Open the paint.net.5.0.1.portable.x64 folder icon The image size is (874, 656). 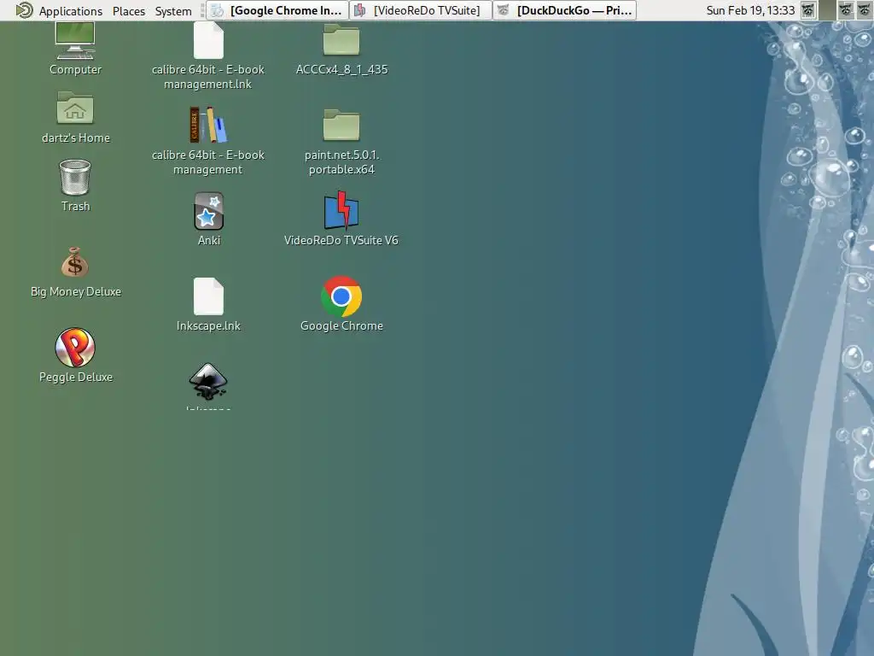(x=341, y=125)
